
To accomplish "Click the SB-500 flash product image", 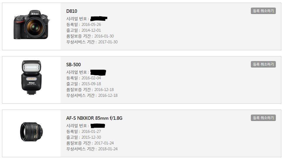I will coord(31,78).
